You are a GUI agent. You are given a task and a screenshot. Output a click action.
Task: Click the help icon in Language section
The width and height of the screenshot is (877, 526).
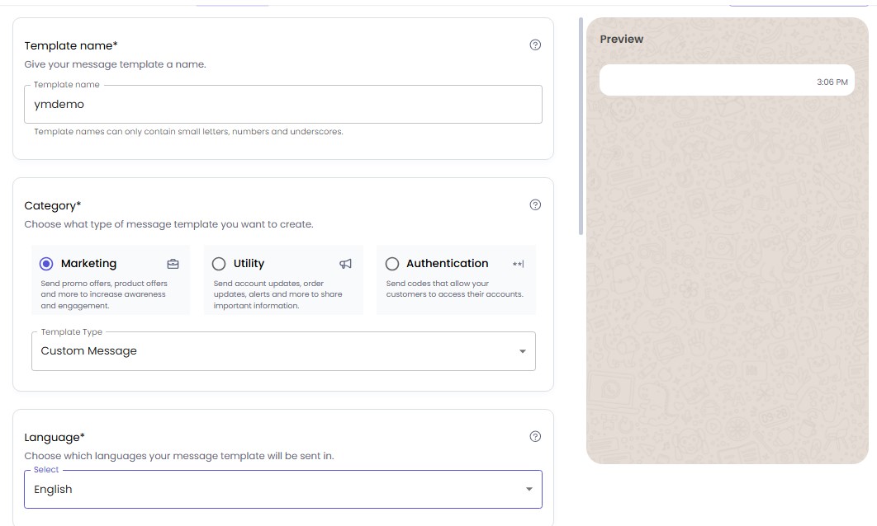pos(535,437)
